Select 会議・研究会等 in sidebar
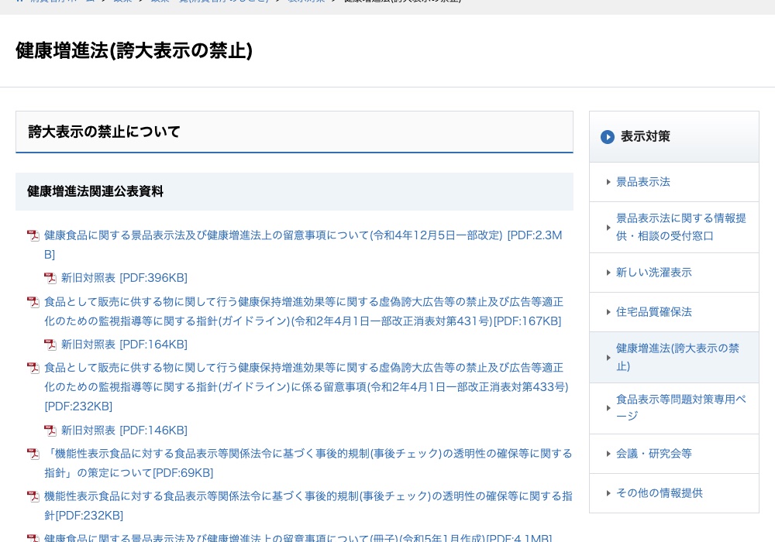The width and height of the screenshot is (775, 542). 653,454
